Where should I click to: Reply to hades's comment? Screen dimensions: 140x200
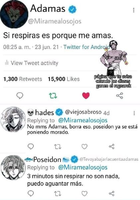coord(31,146)
